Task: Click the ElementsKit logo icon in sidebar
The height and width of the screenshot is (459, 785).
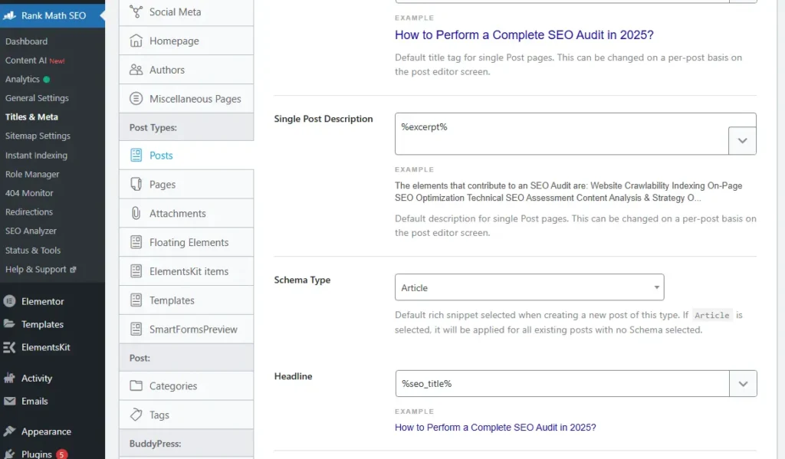Action: coord(9,347)
